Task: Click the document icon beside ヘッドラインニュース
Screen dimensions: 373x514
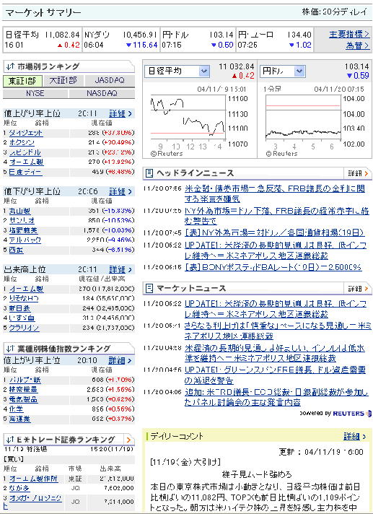Action: tap(149, 173)
